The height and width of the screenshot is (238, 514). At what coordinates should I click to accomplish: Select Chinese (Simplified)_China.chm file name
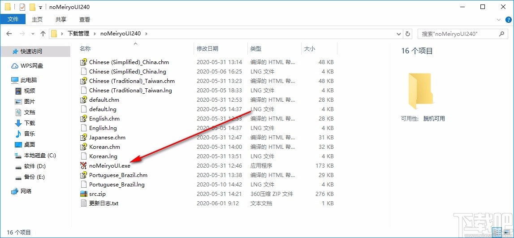(129, 62)
